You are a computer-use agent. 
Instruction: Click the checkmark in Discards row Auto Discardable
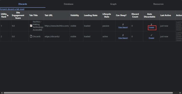pos(151,35)
